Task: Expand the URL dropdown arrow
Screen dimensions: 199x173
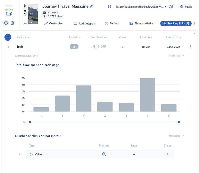Action: 166,7
